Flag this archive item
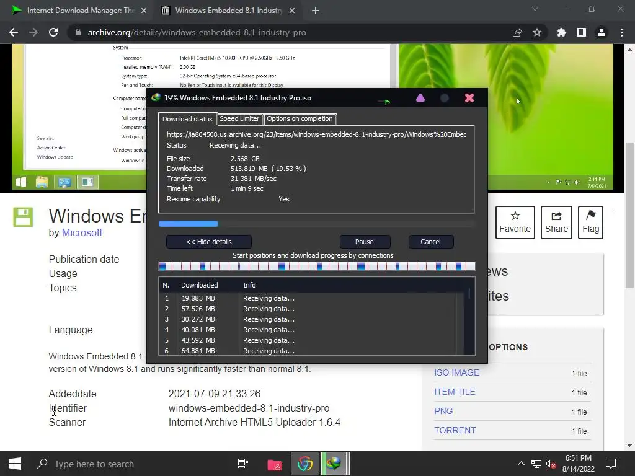This screenshot has height=476, width=635. point(590,223)
